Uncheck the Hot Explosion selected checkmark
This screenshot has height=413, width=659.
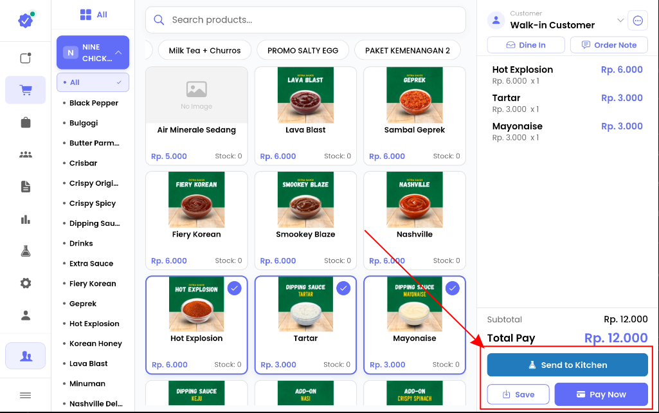coord(235,288)
